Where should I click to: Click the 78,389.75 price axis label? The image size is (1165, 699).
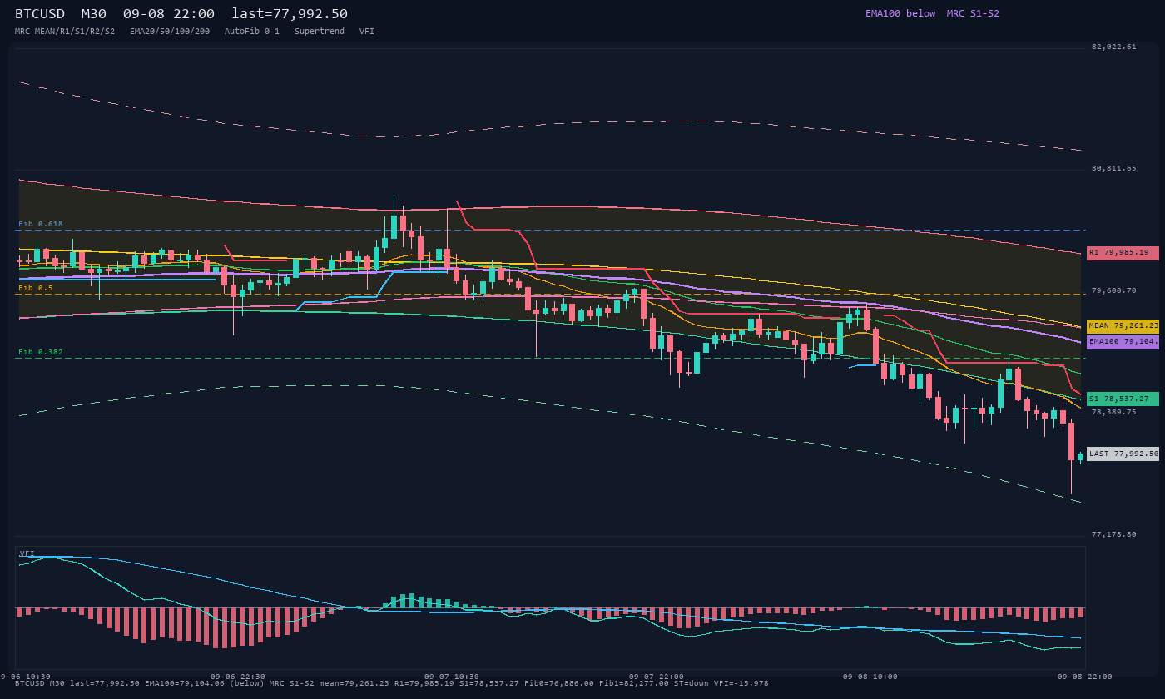[x=1113, y=412]
